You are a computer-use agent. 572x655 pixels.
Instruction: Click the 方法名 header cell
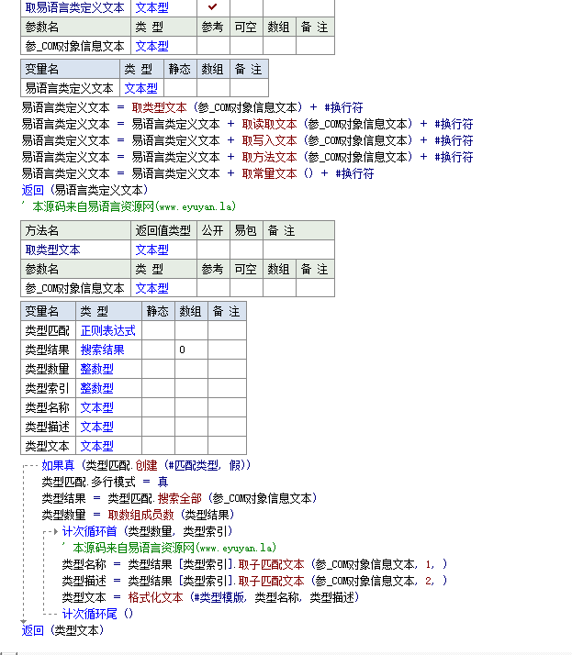coord(75,230)
